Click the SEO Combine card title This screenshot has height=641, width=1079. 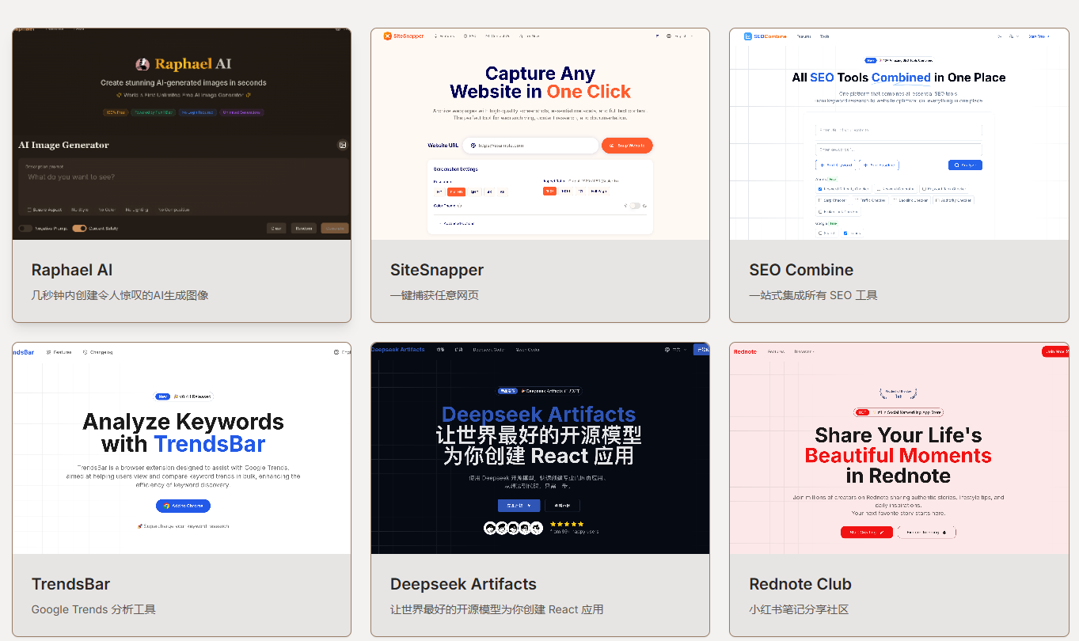(x=801, y=270)
